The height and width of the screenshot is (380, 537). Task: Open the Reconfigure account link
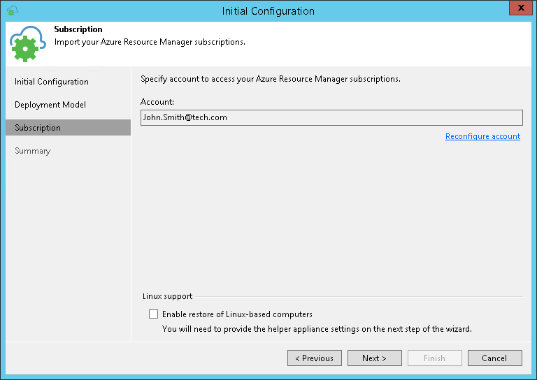pos(482,136)
